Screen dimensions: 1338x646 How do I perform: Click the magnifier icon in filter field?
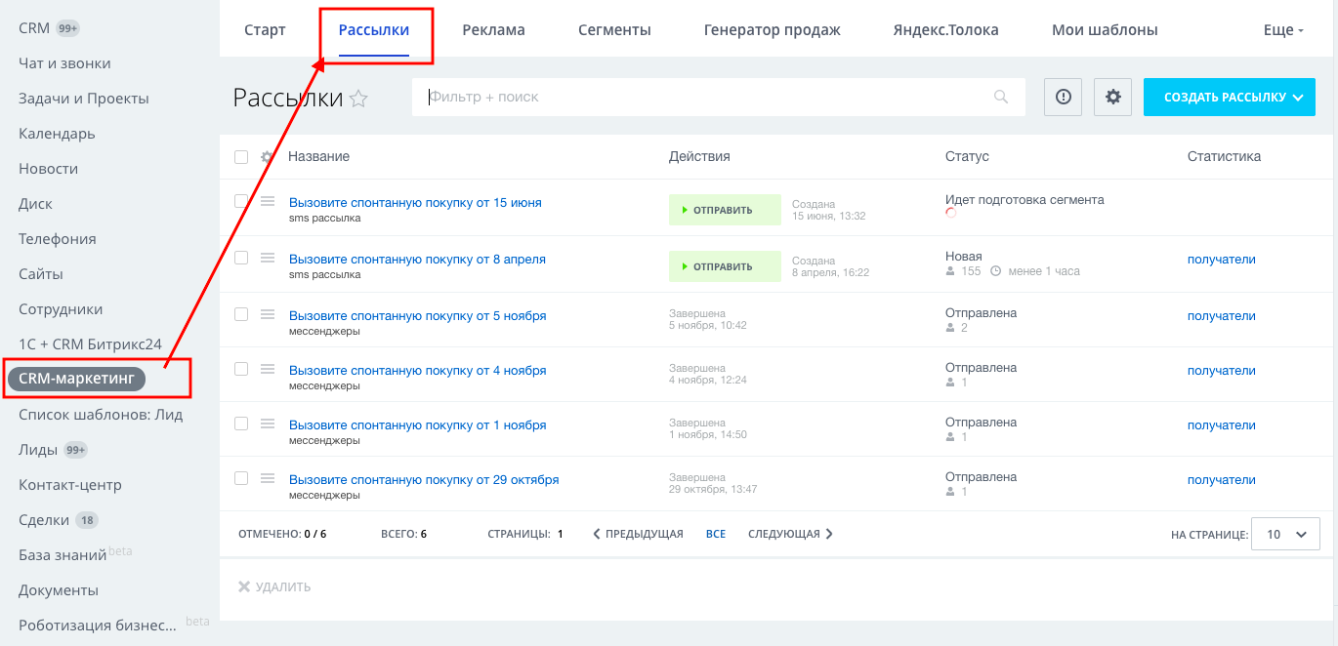point(1000,97)
